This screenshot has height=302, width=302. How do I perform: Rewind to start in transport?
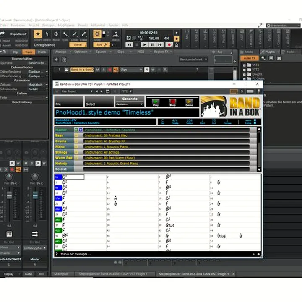click(x=129, y=45)
